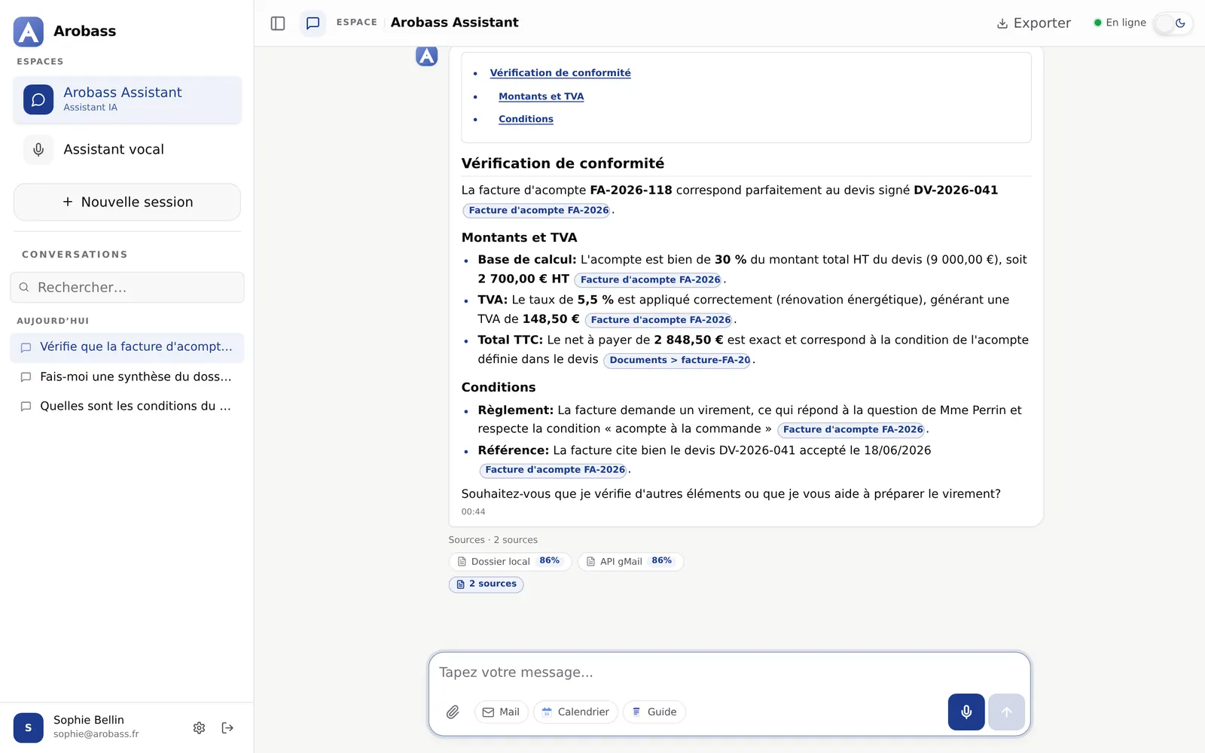Select Arobass Assistant space

tap(127, 99)
